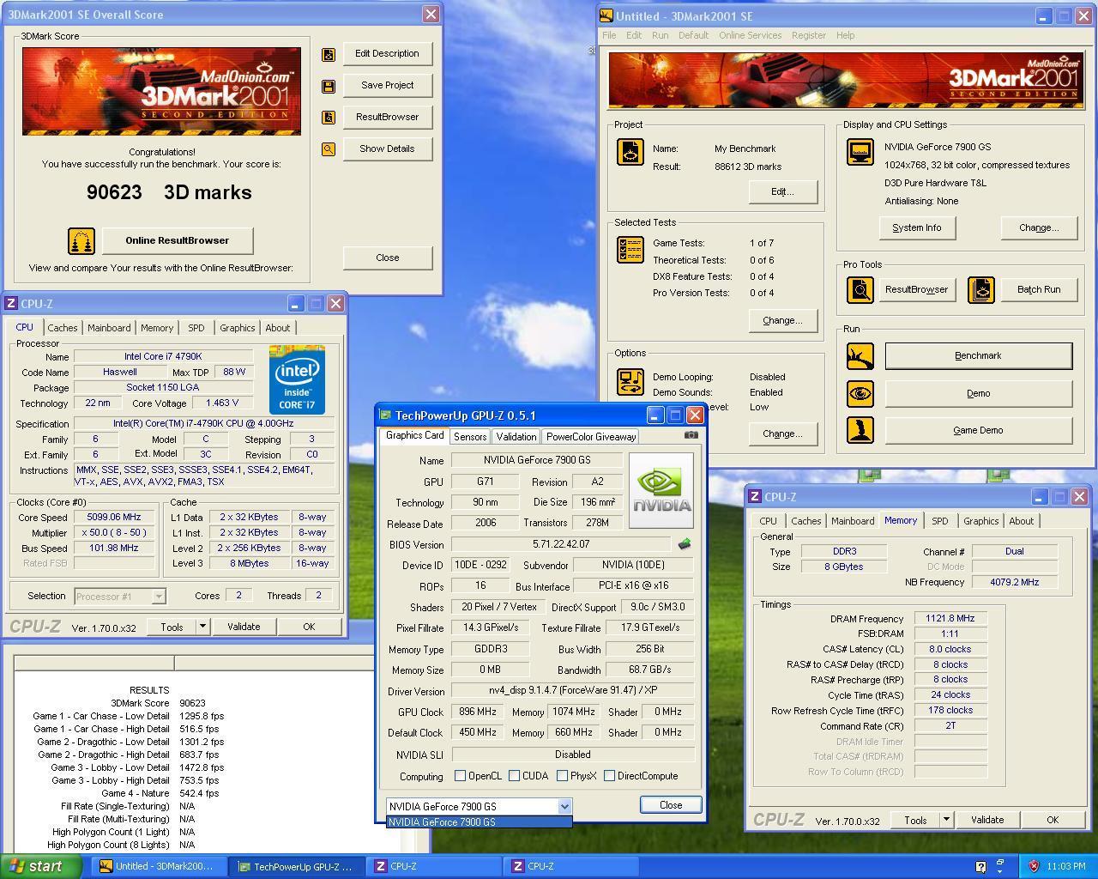Click the Windows start button
This screenshot has height=879, width=1098.
tap(41, 866)
